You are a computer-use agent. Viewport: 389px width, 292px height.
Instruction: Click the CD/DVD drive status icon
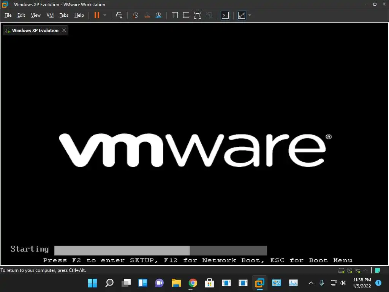(x=349, y=271)
